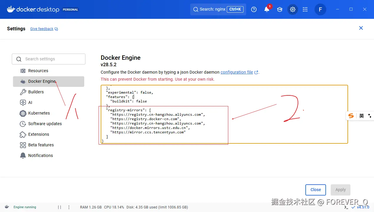Focus the Search settings field
This screenshot has height=212, width=374.
pyautogui.click(x=49, y=59)
